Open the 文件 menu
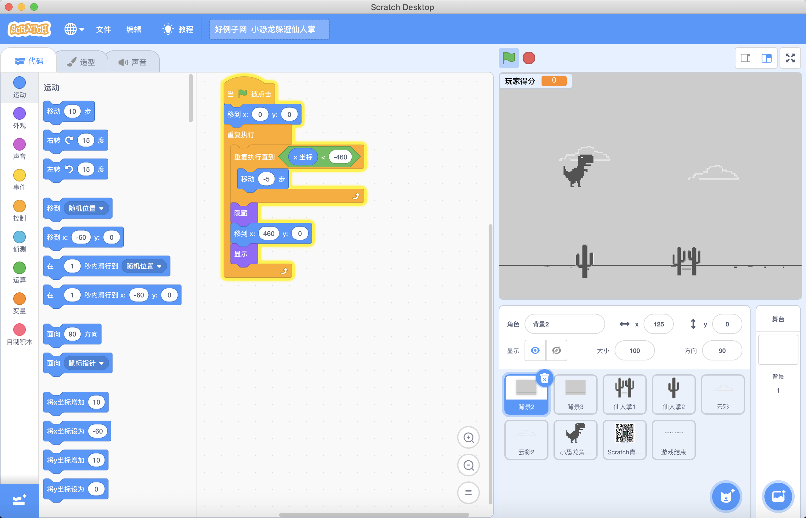Screen dimensions: 806x518 tap(104, 29)
